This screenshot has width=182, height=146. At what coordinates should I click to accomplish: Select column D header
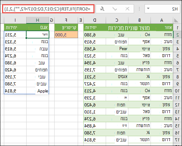[94, 20]
